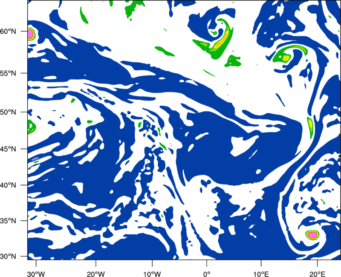The height and width of the screenshot is (277, 341).
Task: Click the magenta maximum near 33°N 19°E
Action: click(312, 235)
